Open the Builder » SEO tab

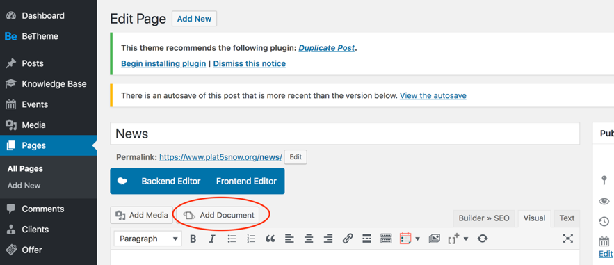(484, 218)
